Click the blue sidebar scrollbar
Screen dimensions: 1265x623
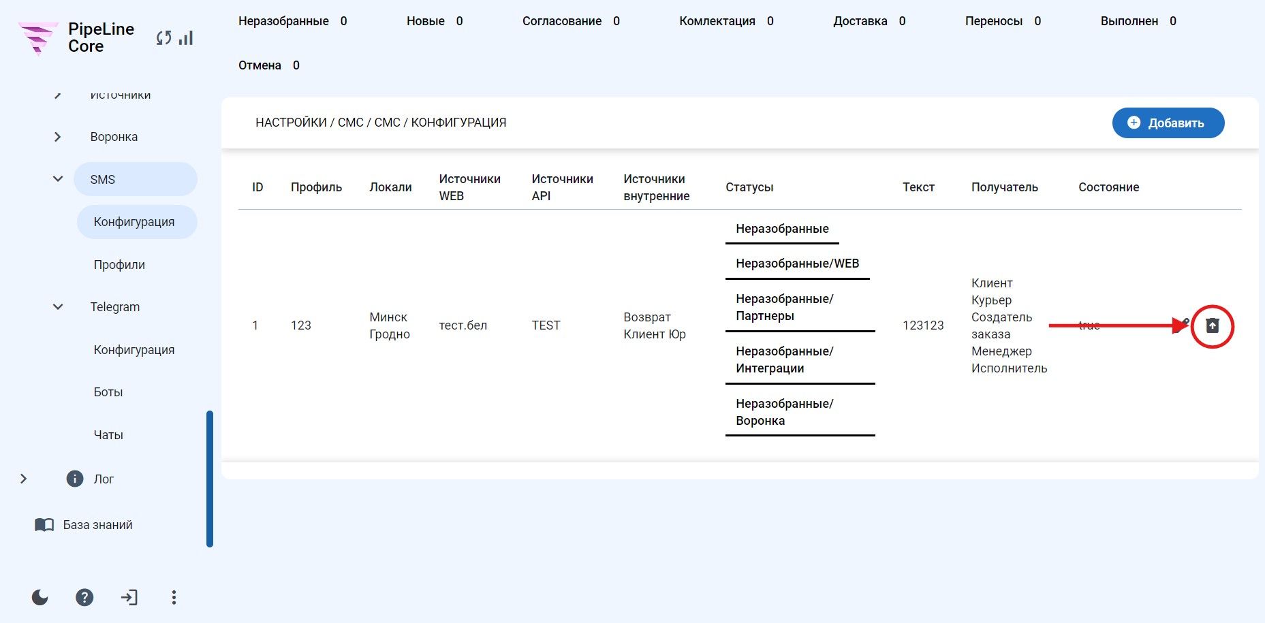210,479
